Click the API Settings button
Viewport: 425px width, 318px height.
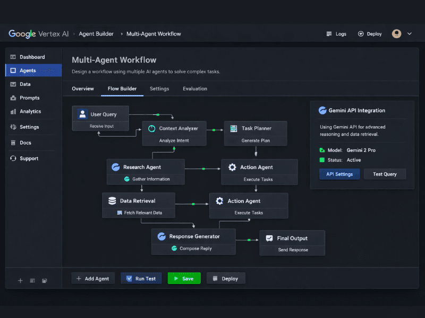[x=339, y=174]
